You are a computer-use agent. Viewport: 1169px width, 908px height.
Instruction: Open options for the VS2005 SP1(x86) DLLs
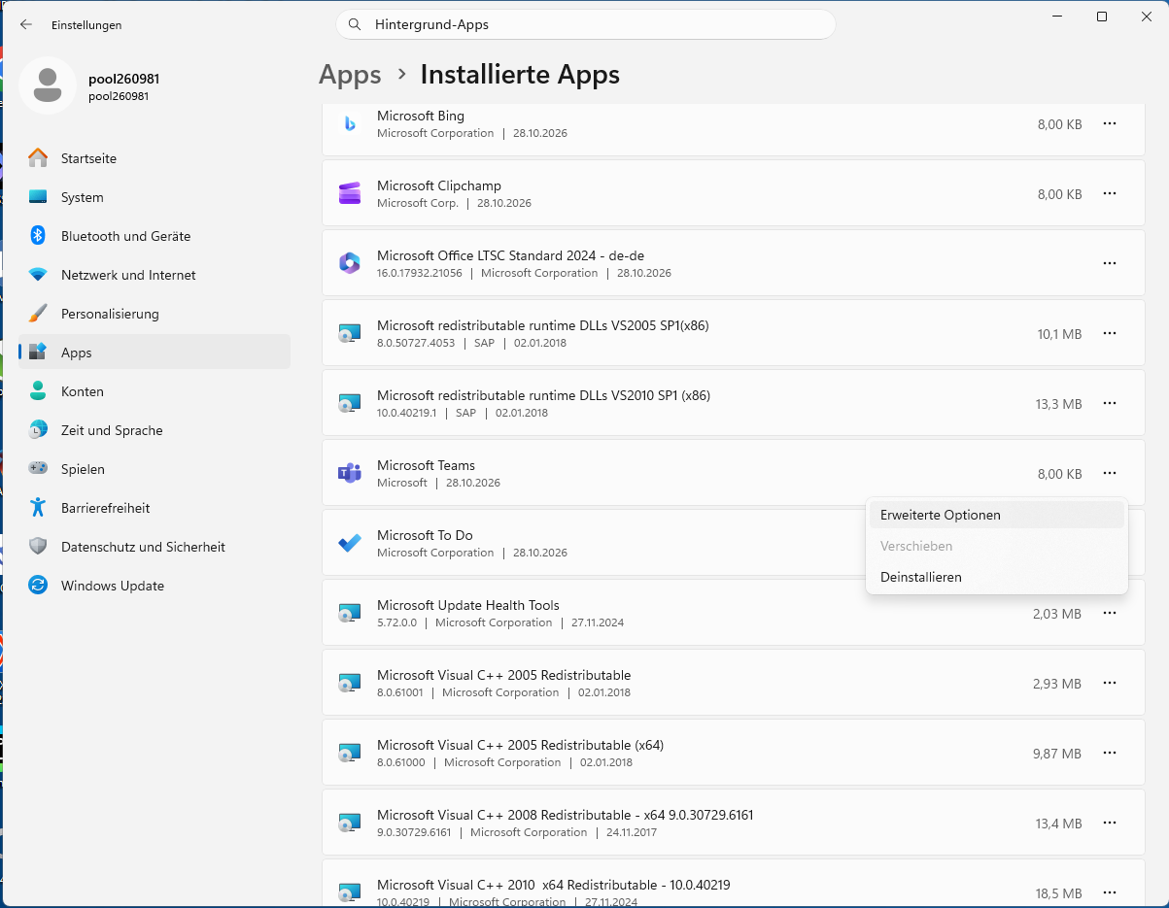(x=1110, y=333)
